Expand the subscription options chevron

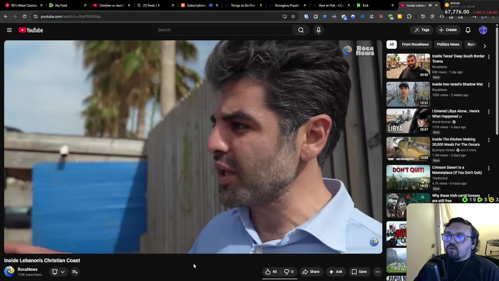click(x=62, y=272)
